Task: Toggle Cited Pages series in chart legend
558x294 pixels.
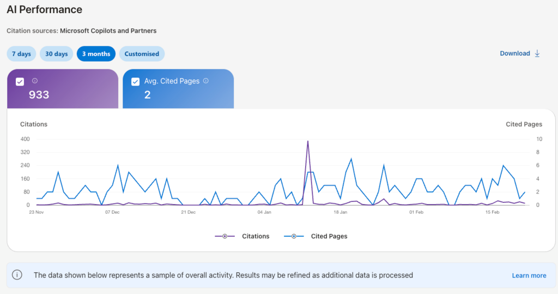Action: [x=316, y=236]
